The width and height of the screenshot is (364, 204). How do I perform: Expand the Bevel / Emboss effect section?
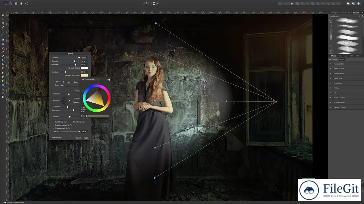pos(330,97)
